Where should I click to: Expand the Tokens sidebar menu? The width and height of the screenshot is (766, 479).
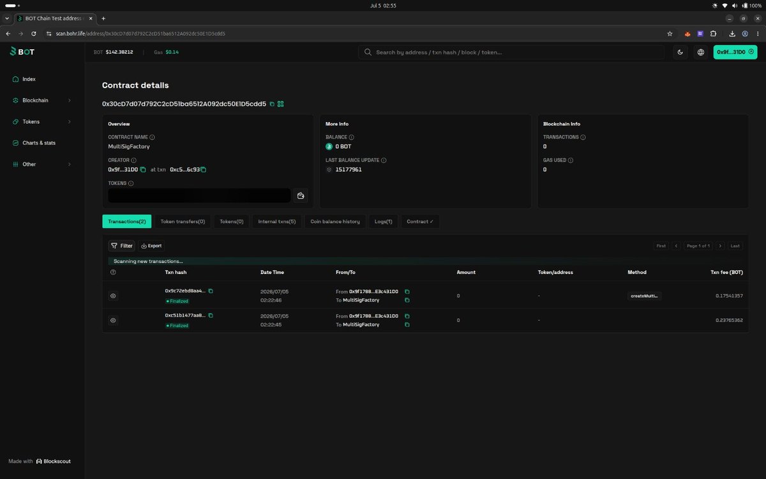coord(42,121)
